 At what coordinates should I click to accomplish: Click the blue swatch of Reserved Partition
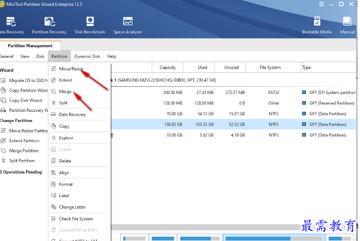[304, 103]
